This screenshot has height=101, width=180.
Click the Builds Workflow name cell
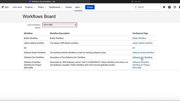31,38
